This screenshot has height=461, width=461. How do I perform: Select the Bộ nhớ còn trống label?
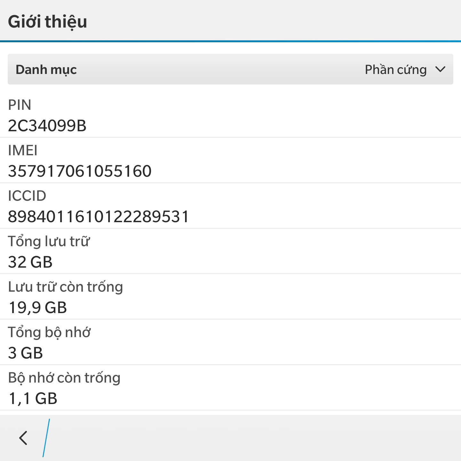(x=64, y=378)
